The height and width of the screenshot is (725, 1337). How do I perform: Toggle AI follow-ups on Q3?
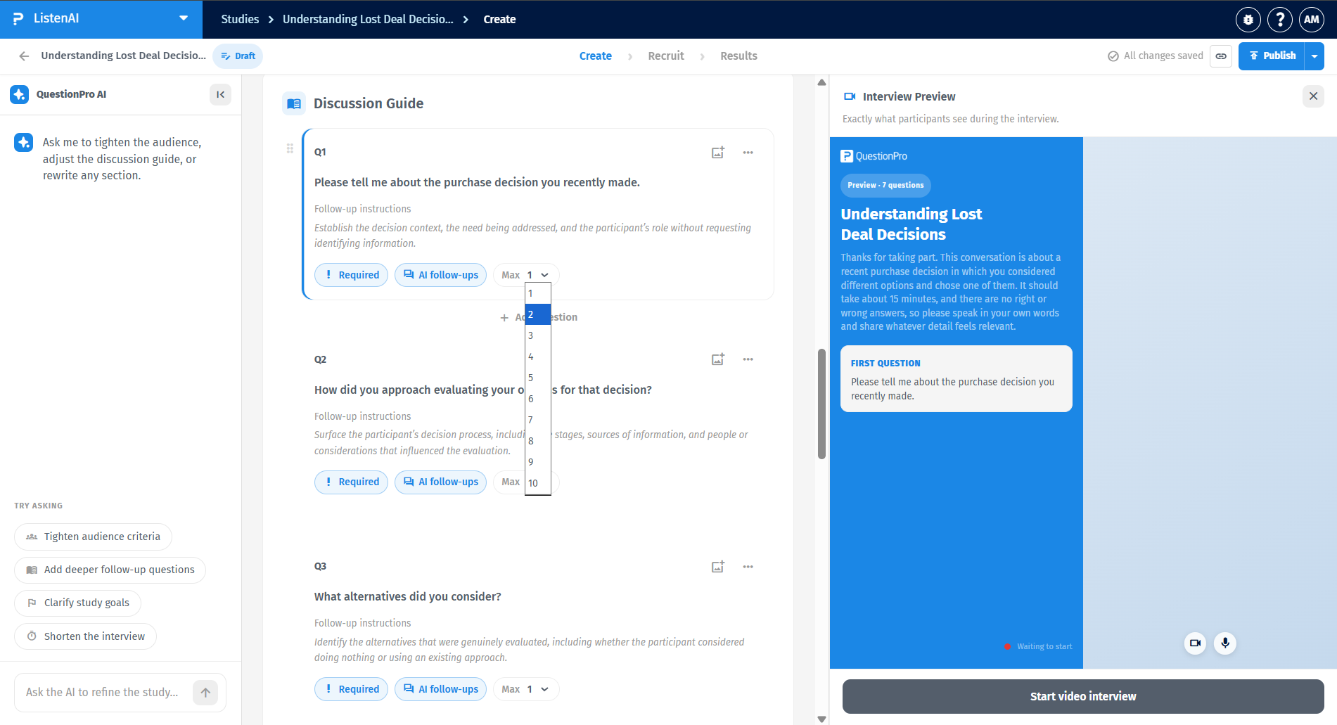tap(440, 689)
